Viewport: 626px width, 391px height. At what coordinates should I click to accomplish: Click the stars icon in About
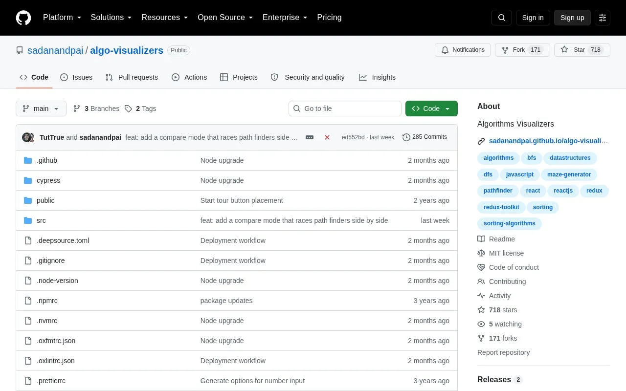pos(481,310)
